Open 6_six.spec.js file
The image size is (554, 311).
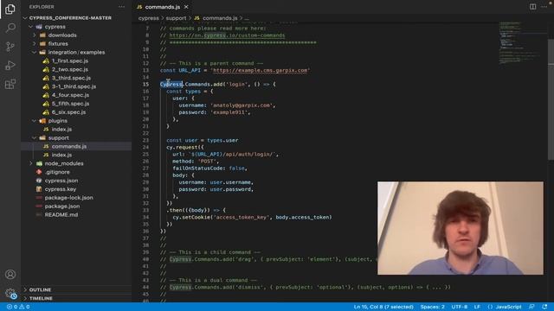68,112
